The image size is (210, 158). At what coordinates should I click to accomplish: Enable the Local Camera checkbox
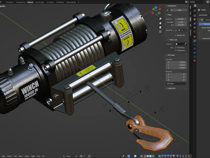click(x=176, y=30)
